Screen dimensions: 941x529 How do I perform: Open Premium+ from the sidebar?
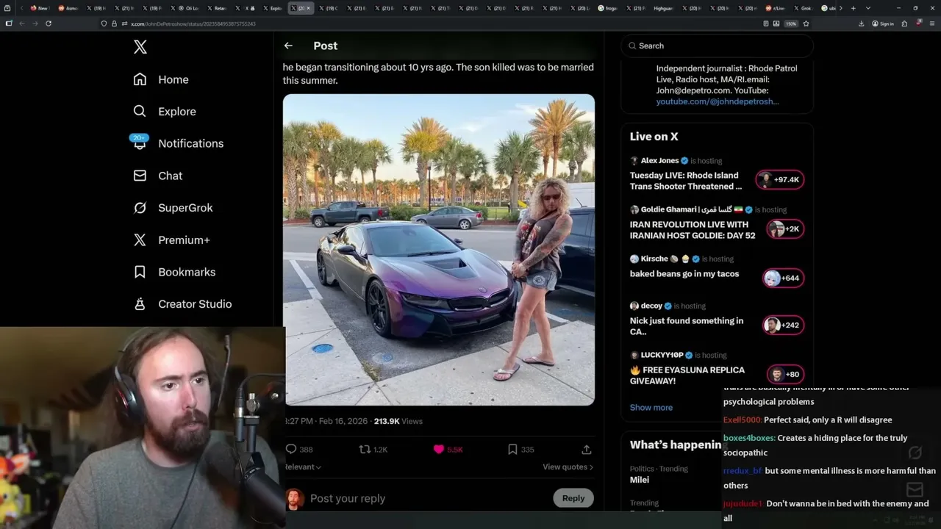pyautogui.click(x=171, y=240)
